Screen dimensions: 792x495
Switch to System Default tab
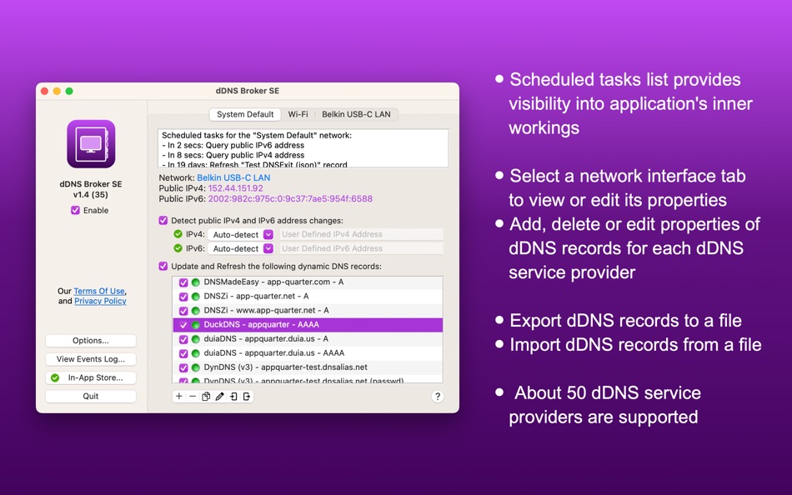[245, 114]
